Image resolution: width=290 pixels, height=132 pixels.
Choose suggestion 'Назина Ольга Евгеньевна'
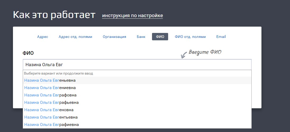[137, 80]
